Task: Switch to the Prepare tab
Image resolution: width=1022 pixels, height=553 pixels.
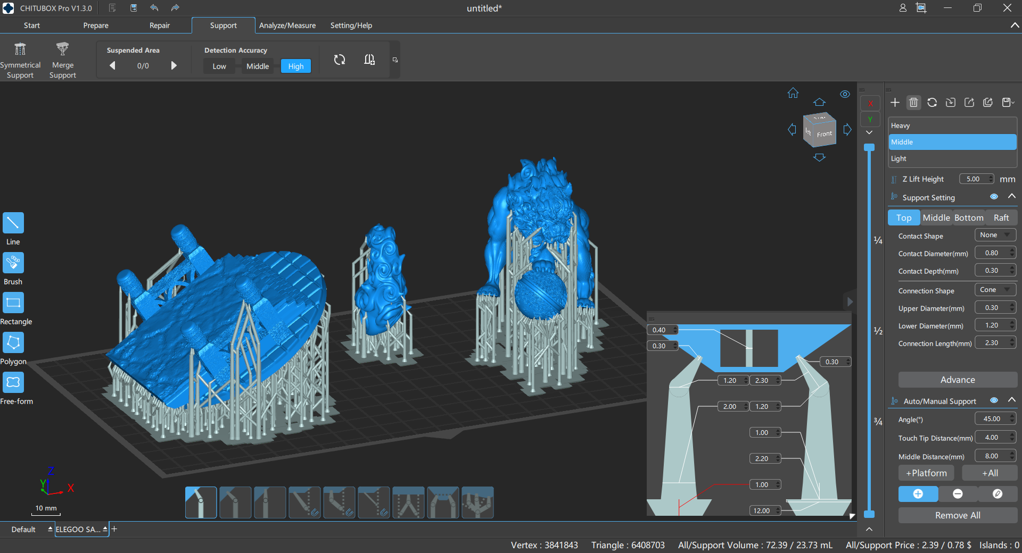Action: (96, 26)
